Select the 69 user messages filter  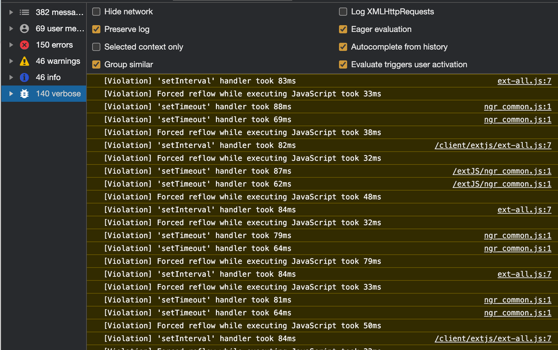click(44, 29)
